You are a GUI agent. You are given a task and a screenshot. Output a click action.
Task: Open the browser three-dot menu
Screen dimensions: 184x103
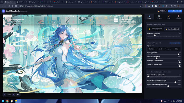point(182,6)
